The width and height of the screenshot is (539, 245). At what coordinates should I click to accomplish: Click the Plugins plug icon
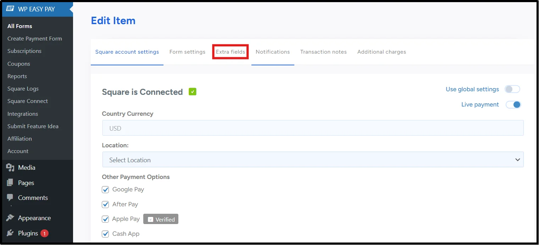pyautogui.click(x=10, y=233)
